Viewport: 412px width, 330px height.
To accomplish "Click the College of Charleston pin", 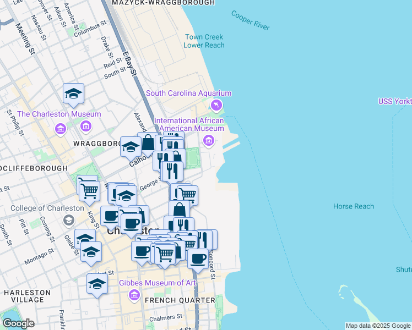I will click(69, 221).
